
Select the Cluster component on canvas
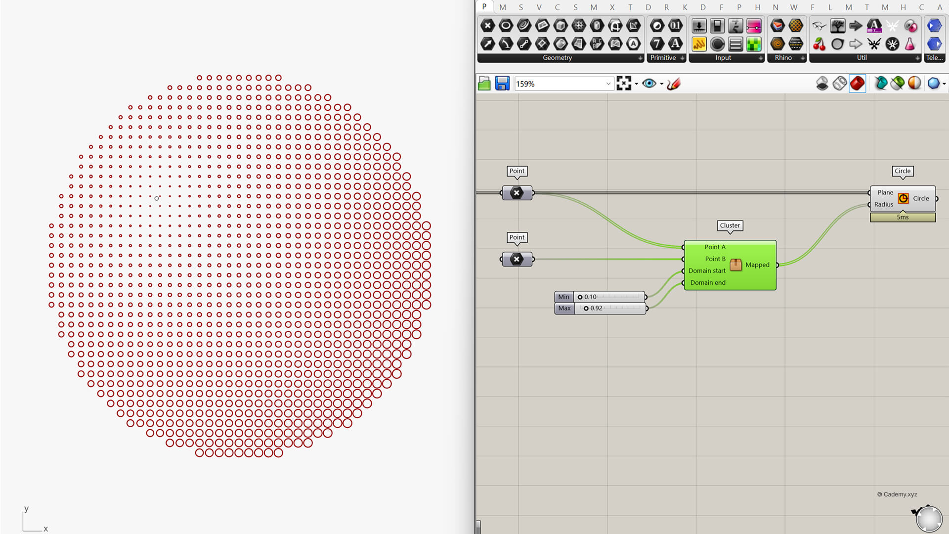(730, 265)
